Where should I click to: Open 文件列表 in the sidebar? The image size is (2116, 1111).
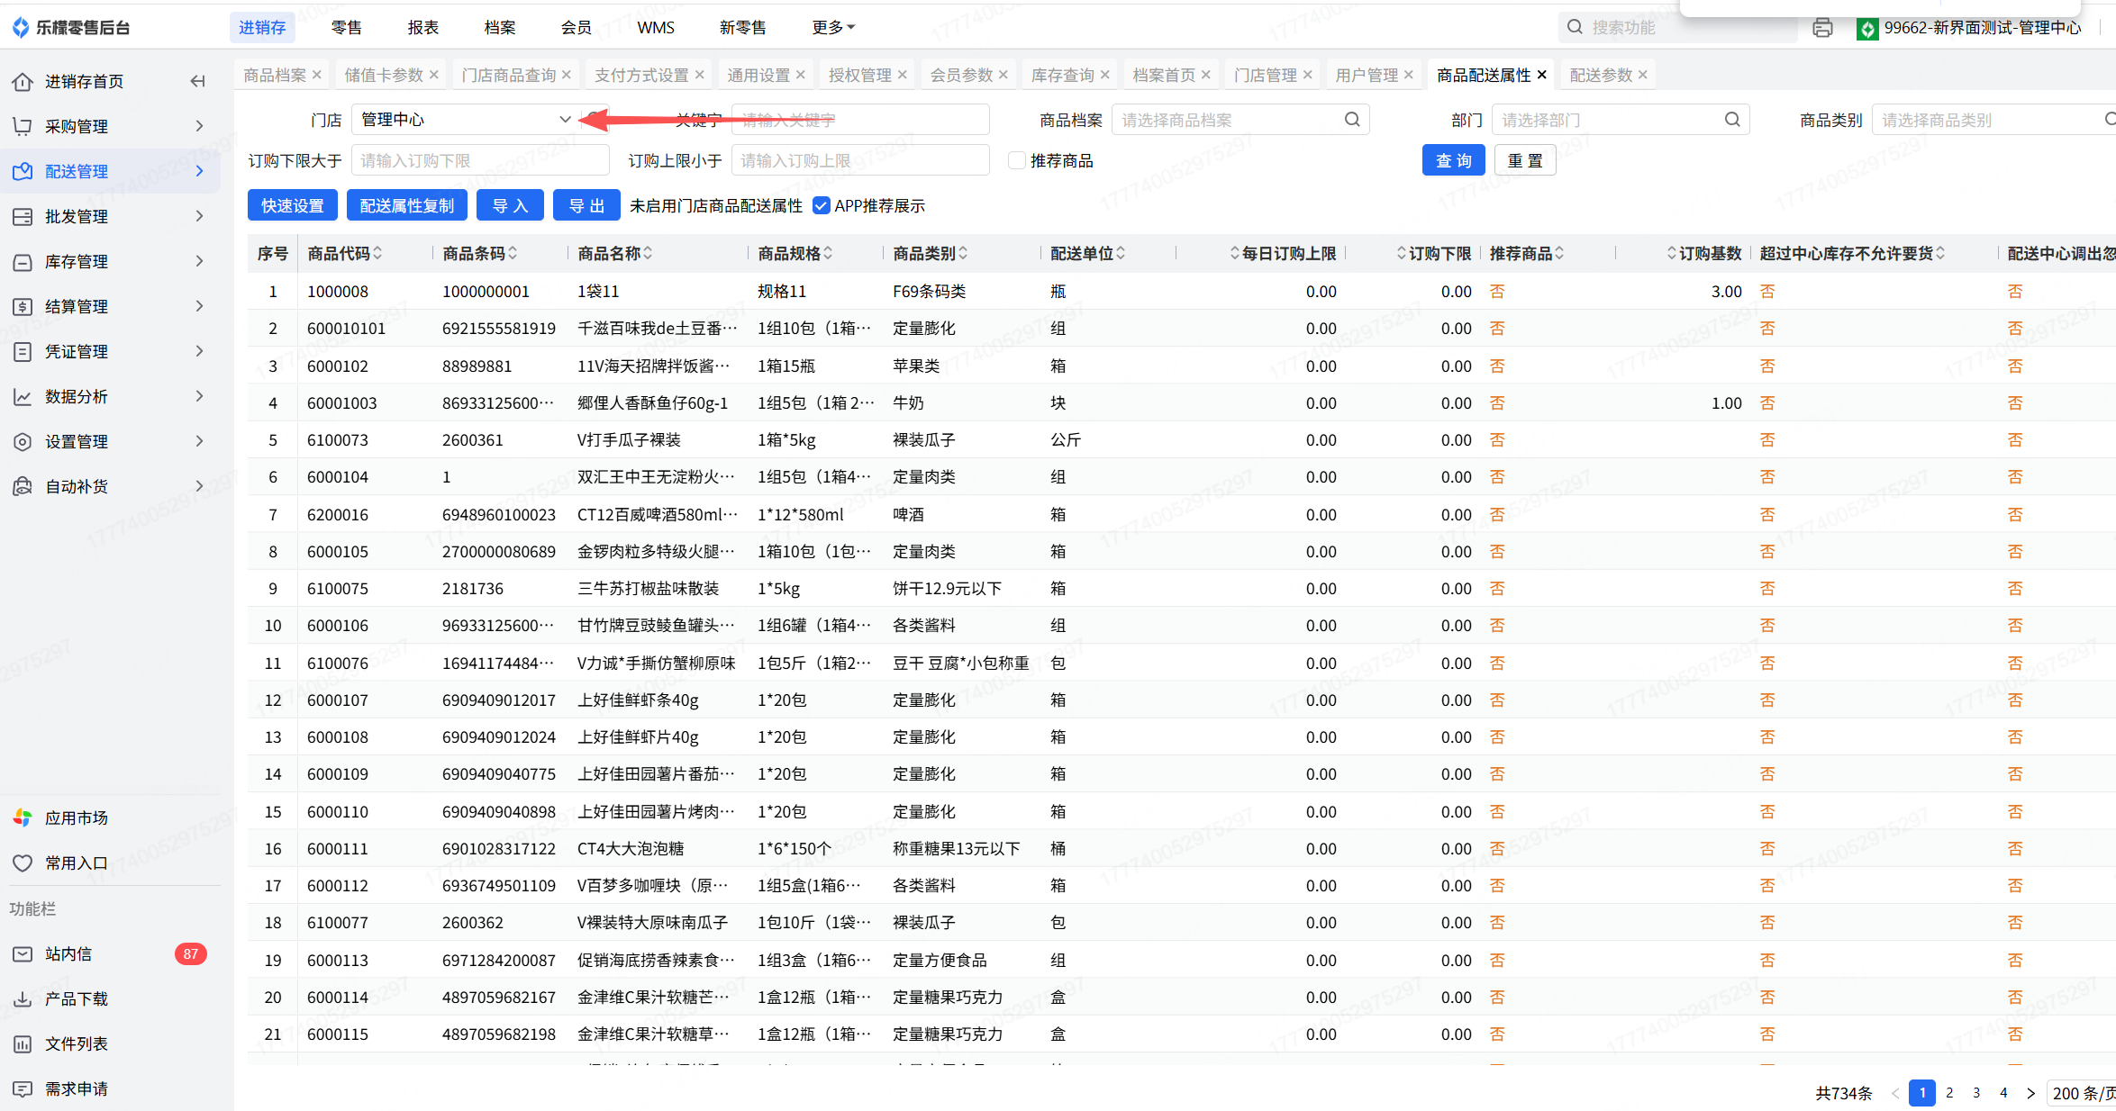click(76, 1043)
